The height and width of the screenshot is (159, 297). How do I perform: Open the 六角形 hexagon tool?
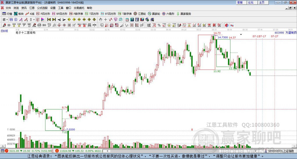[168, 14]
